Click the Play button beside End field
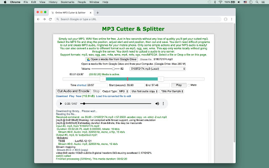269x168 pixels. tap(179, 85)
